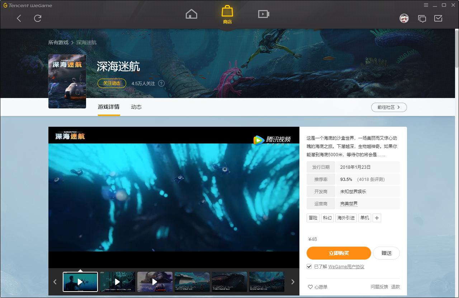Image resolution: width=459 pixels, height=298 pixels.
Task: Open the store shopping bag icon
Action: pyautogui.click(x=227, y=14)
